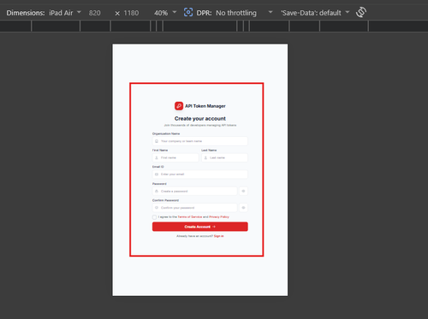Open the No throttling dropdown

pyautogui.click(x=244, y=13)
